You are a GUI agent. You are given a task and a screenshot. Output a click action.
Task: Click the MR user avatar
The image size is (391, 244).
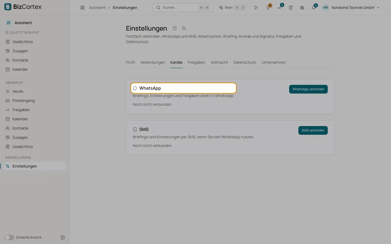point(326,8)
